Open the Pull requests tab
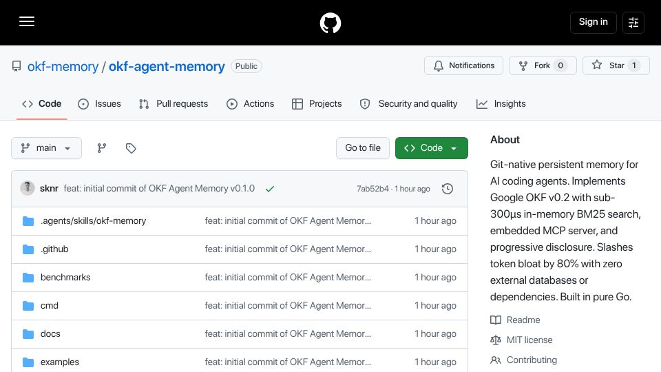This screenshot has height=372, width=661. 174,104
